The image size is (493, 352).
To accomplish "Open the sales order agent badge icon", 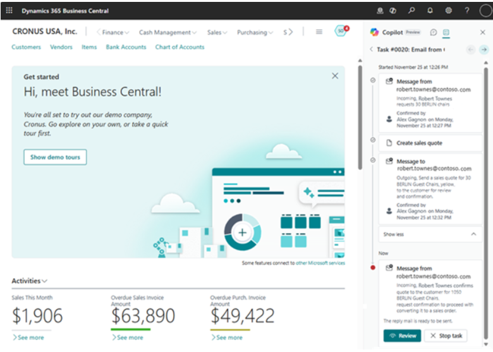I will pyautogui.click(x=341, y=31).
